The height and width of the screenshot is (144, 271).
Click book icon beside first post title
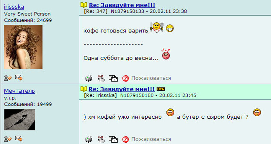pos(84,5)
